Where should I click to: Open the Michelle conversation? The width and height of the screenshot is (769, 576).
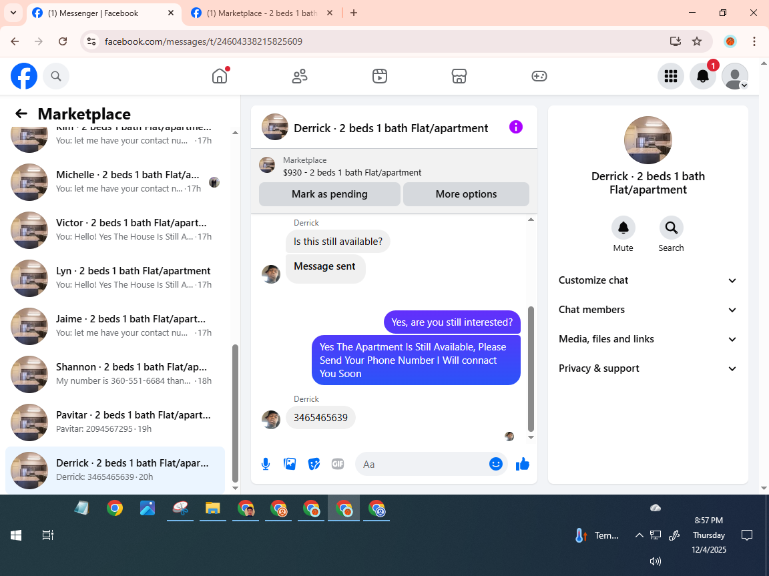(x=115, y=182)
